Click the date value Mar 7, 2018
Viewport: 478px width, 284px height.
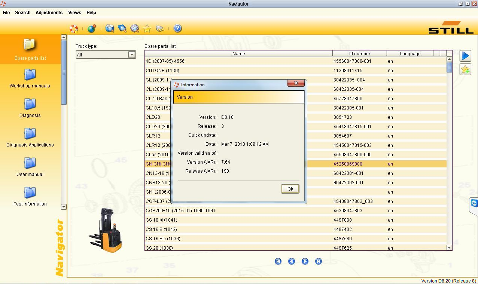pyautogui.click(x=245, y=144)
